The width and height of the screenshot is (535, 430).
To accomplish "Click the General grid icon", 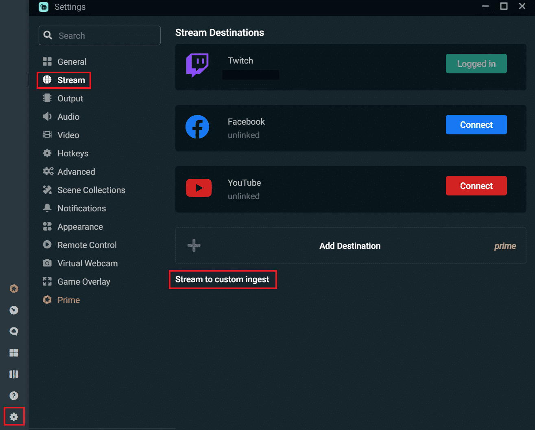I will 47,61.
